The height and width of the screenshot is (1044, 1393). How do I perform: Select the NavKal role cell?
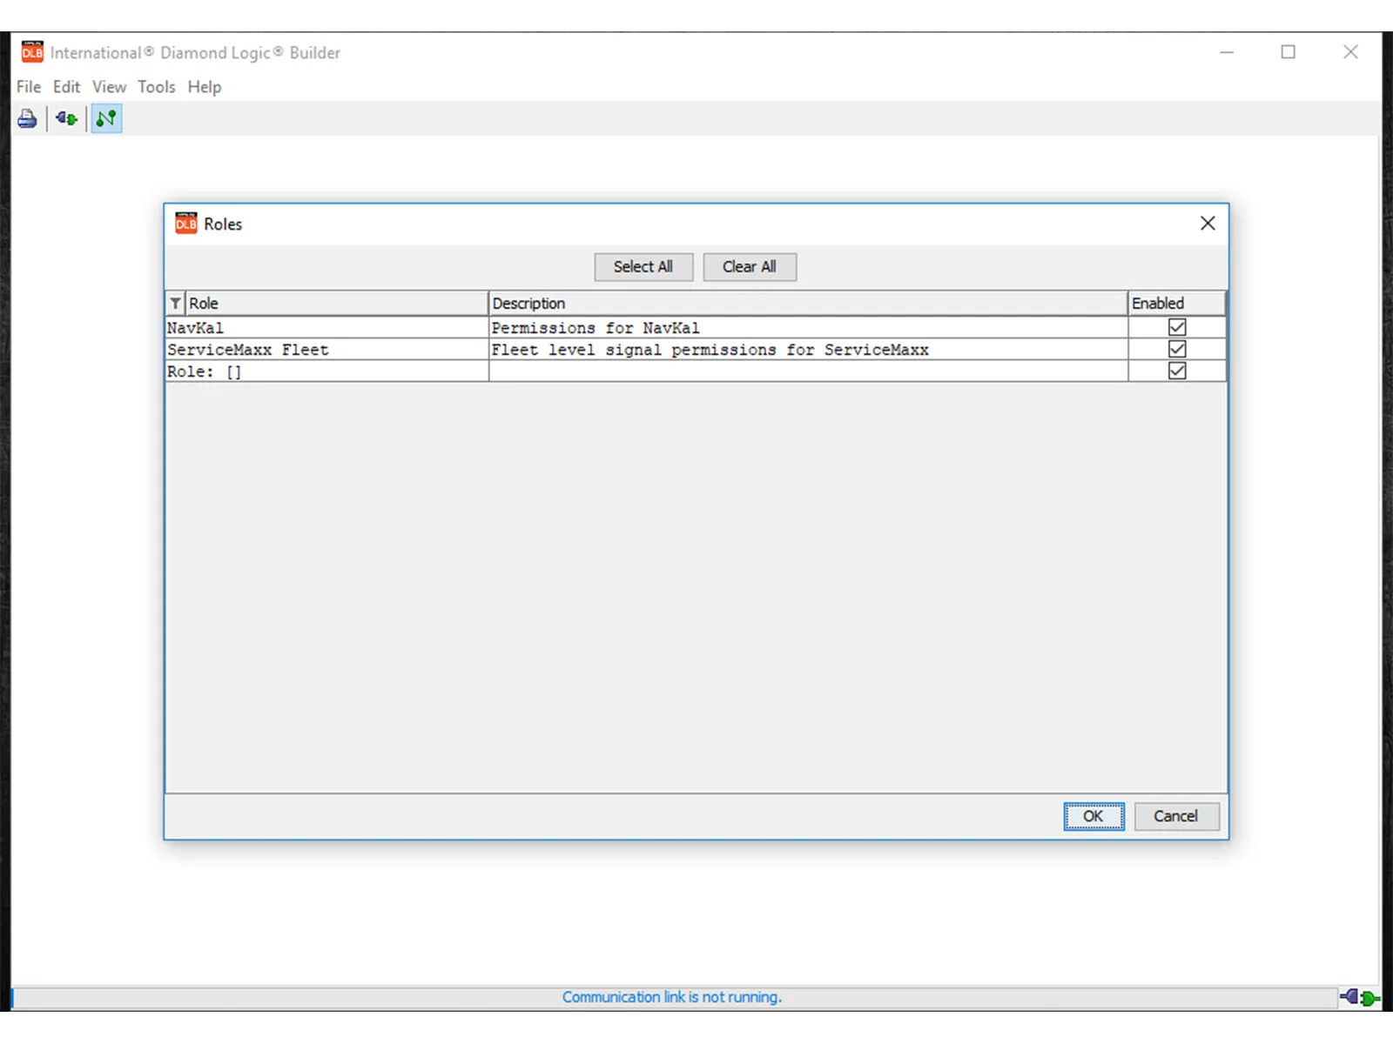pyautogui.click(x=326, y=328)
